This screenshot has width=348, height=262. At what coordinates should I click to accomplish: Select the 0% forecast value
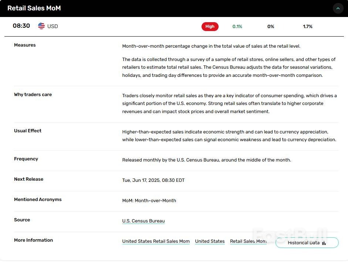point(271,27)
